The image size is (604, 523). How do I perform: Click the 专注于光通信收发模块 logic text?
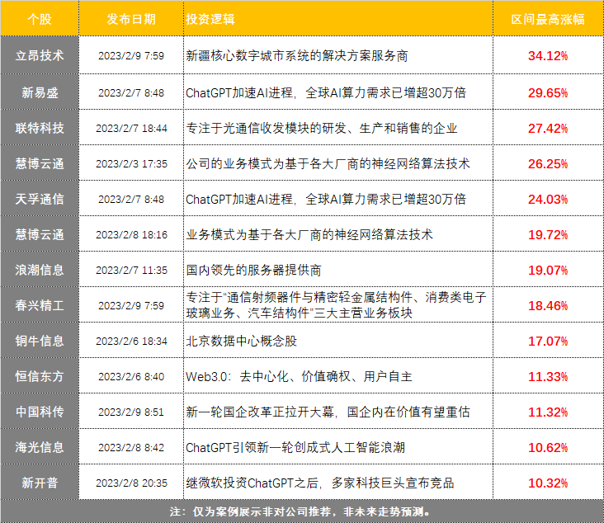tap(322, 128)
